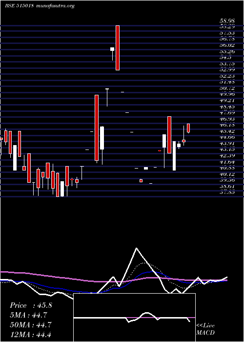The image size is (244, 342).
Task: Select the "50MA : 44.7" value
Action: [31, 325]
